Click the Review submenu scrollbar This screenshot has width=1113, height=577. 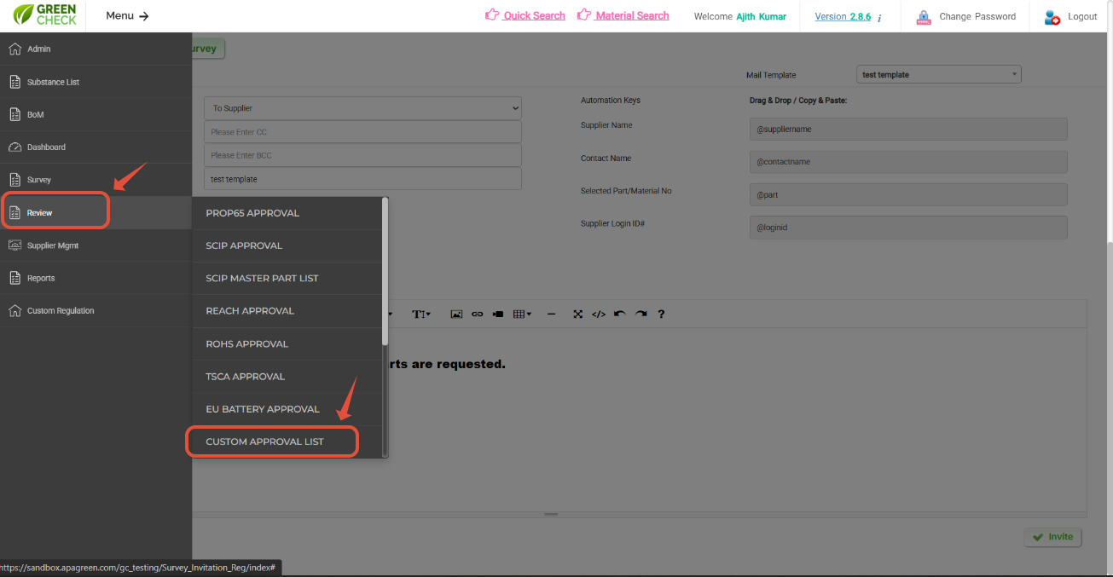click(x=385, y=273)
